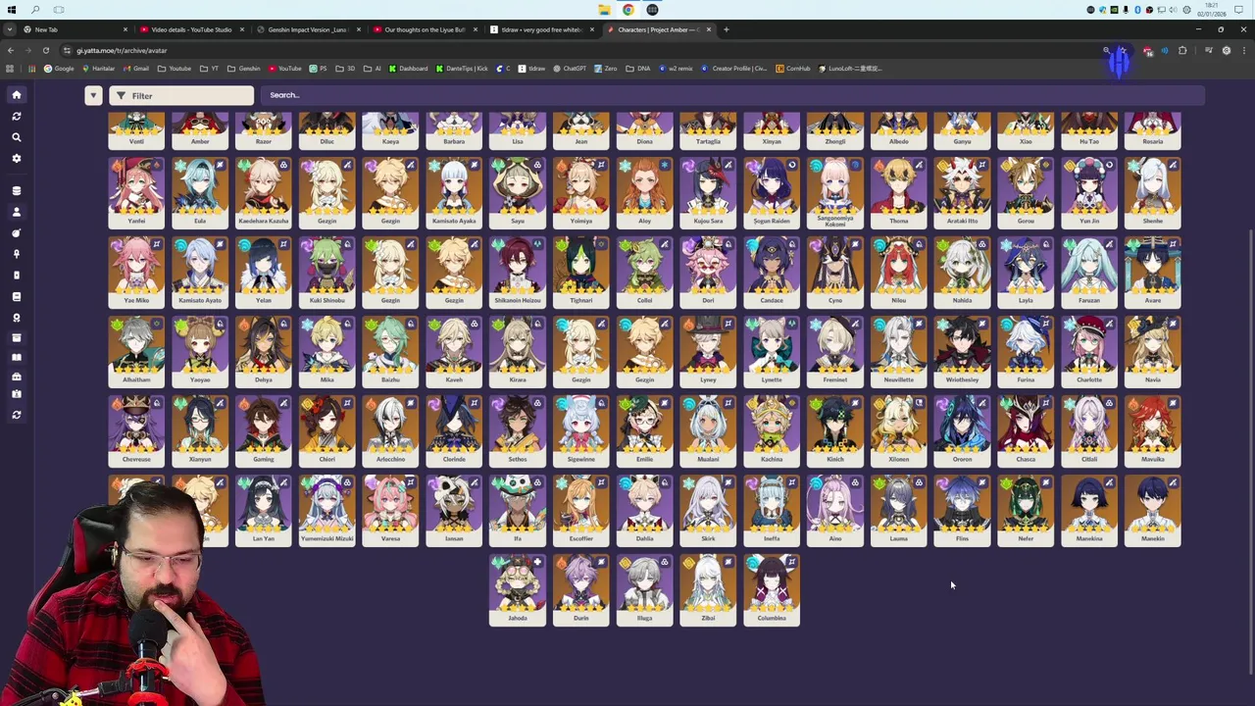Click the browser reload button
The height and width of the screenshot is (706, 1255).
pyautogui.click(x=46, y=50)
